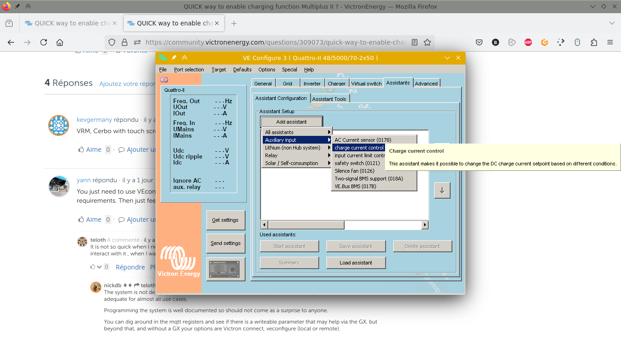The image size is (621, 349).
Task: Click yann's avatar image
Action: 59,186
